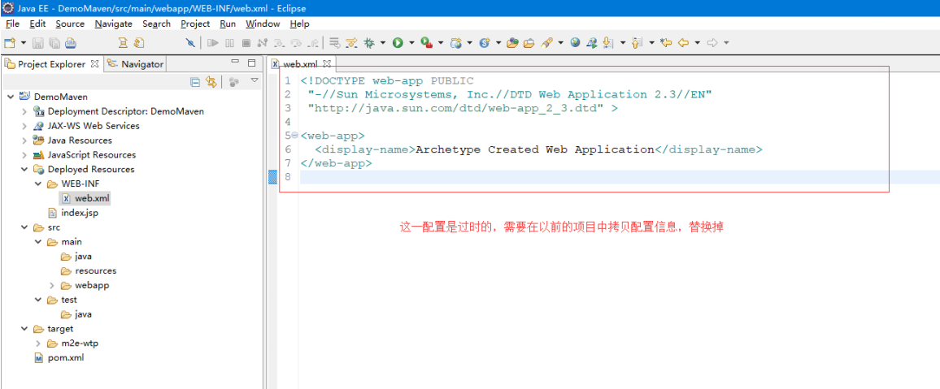
Task: Open the Back history dropdown arrow
Action: click(x=697, y=42)
